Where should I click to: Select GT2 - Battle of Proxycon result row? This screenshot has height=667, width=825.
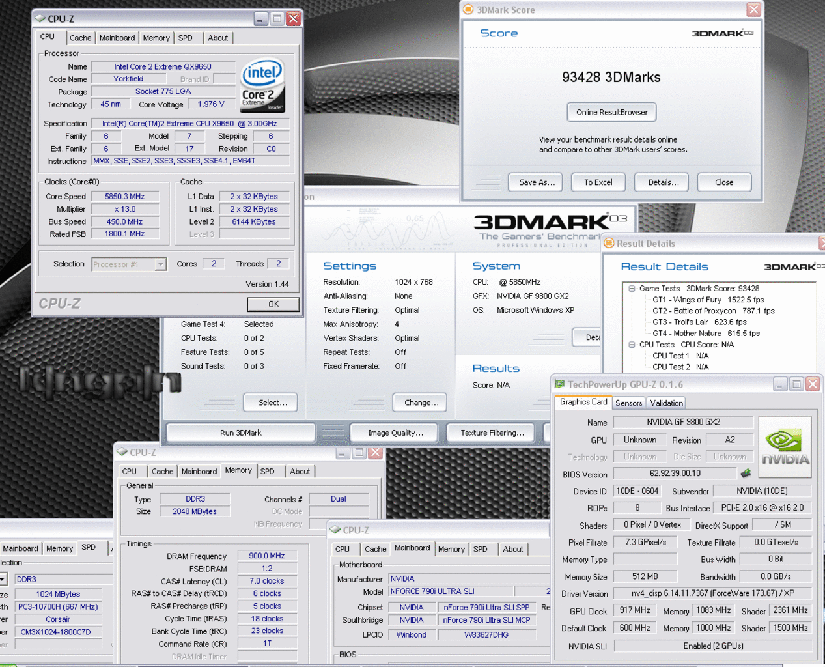click(714, 311)
